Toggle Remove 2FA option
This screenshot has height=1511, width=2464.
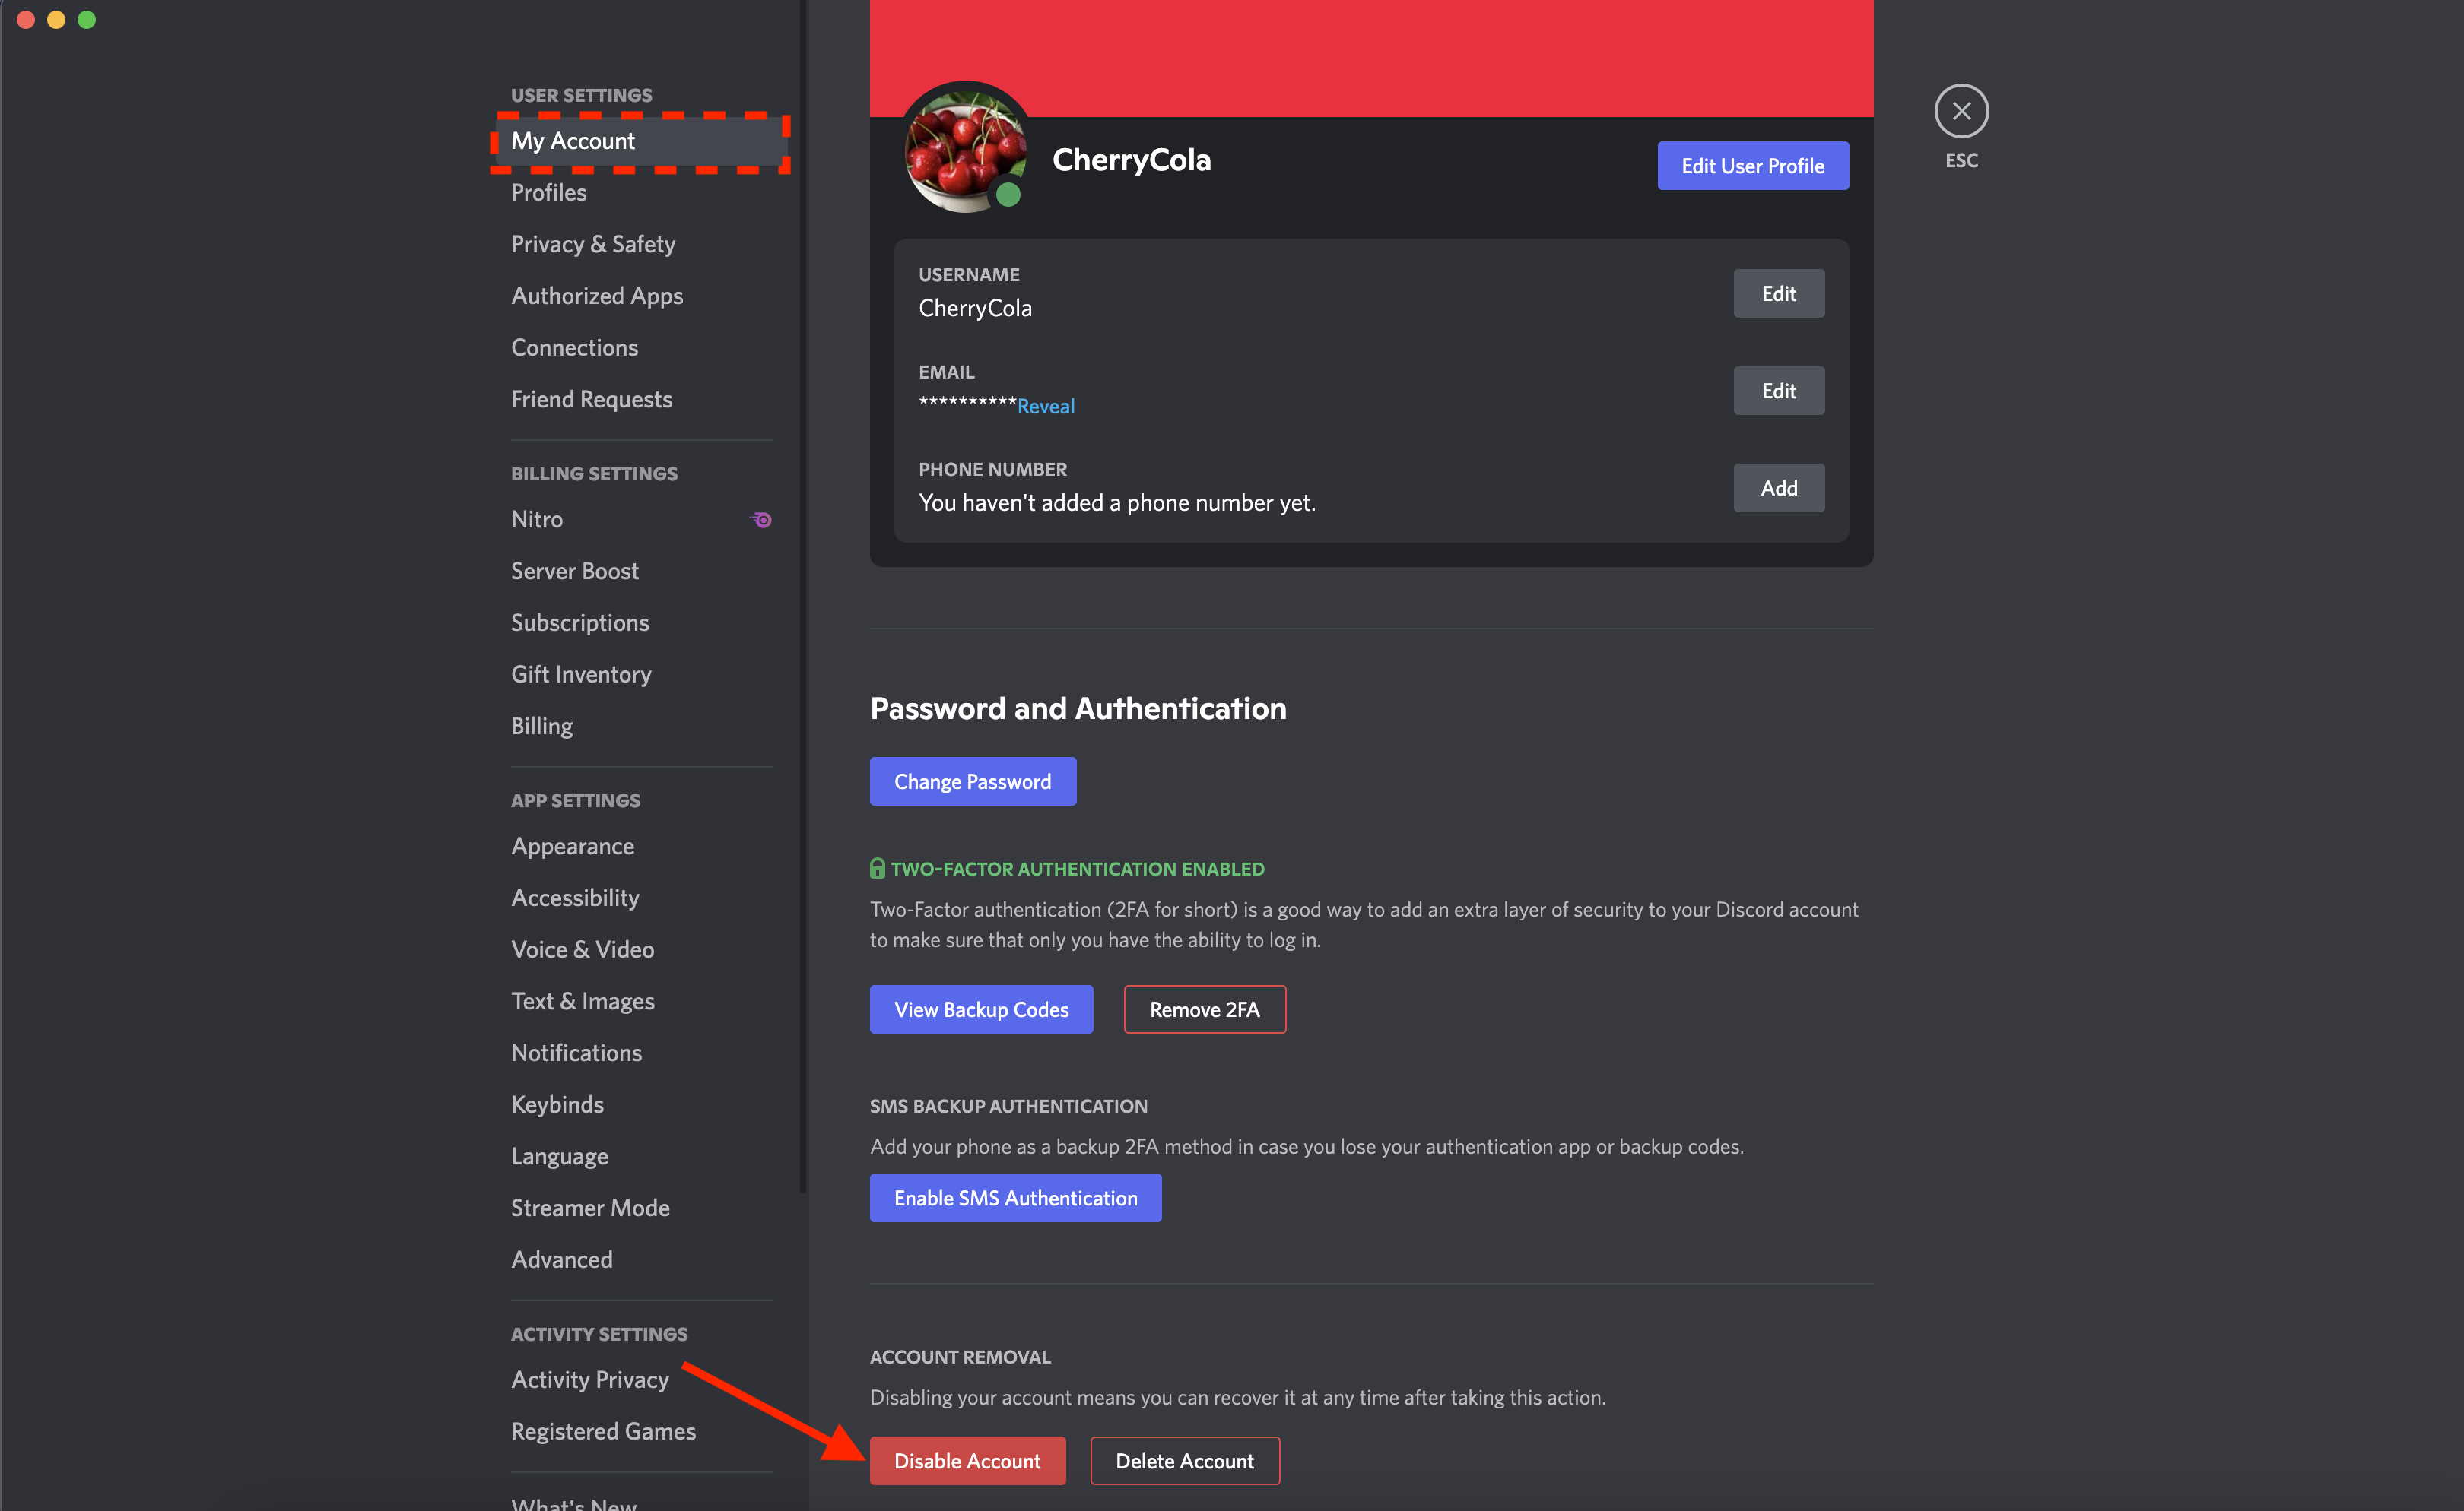coord(1205,1009)
